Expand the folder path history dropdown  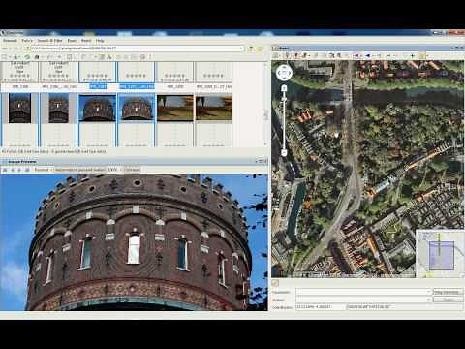241,48
